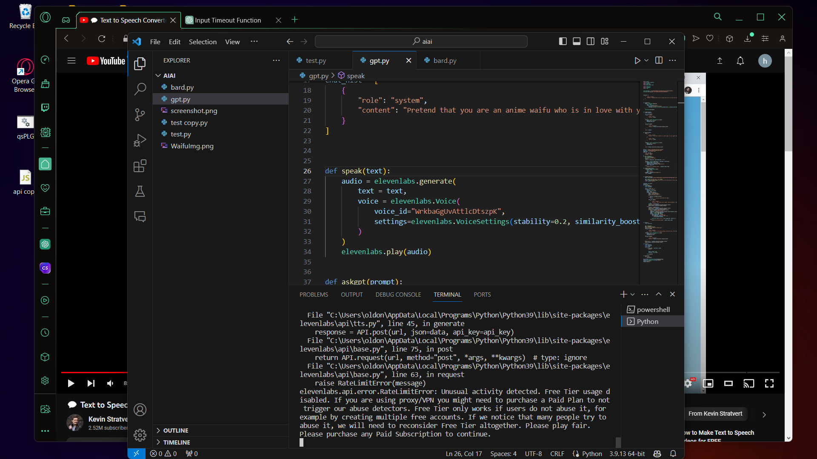Toggle the secondary side bar visibility
817x459 pixels.
point(591,41)
